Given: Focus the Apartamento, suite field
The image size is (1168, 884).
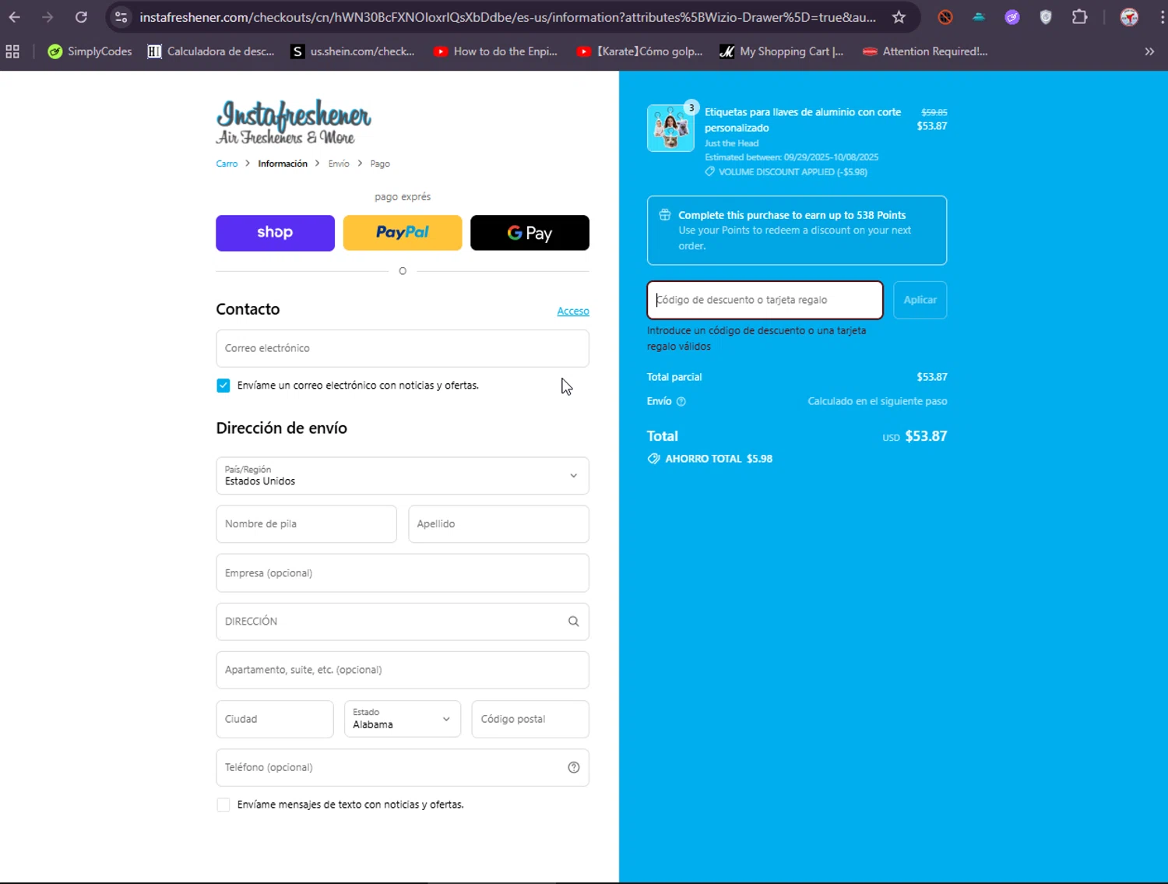Looking at the screenshot, I should (403, 670).
